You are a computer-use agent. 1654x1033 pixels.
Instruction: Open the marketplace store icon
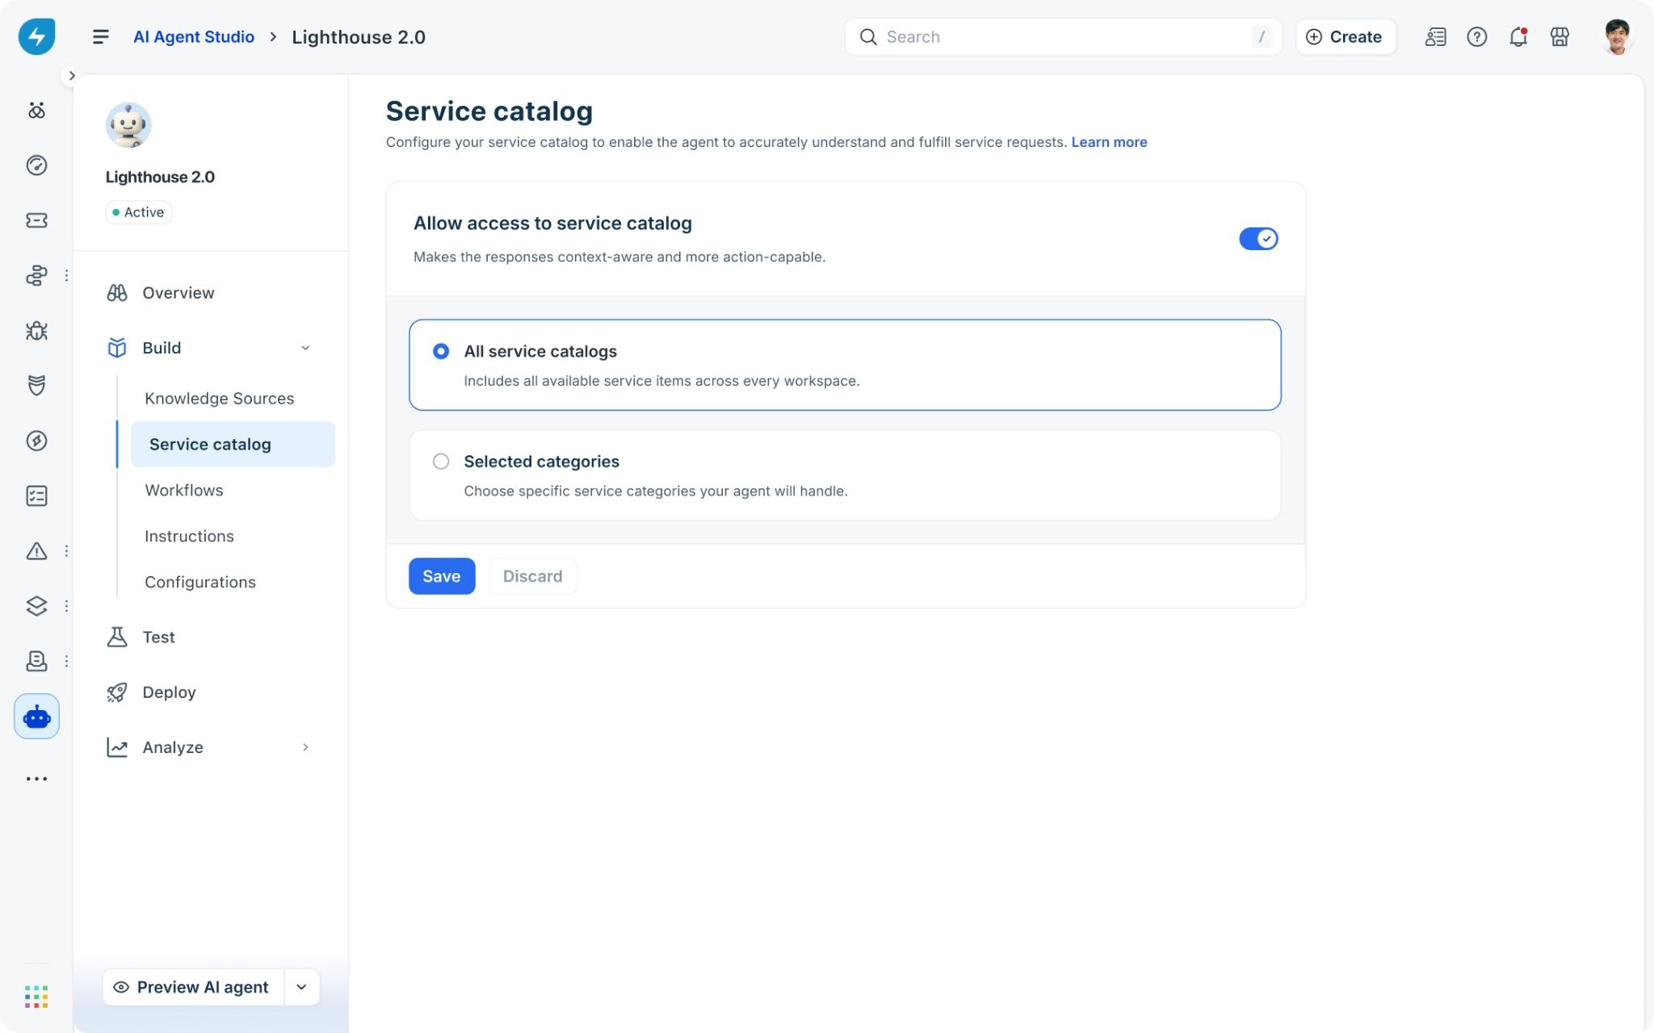pyautogui.click(x=1560, y=37)
